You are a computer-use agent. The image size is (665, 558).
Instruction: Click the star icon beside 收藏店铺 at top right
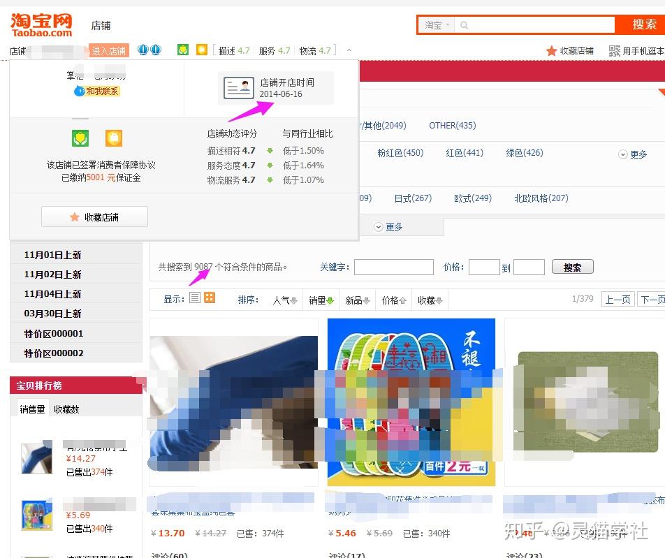(551, 51)
